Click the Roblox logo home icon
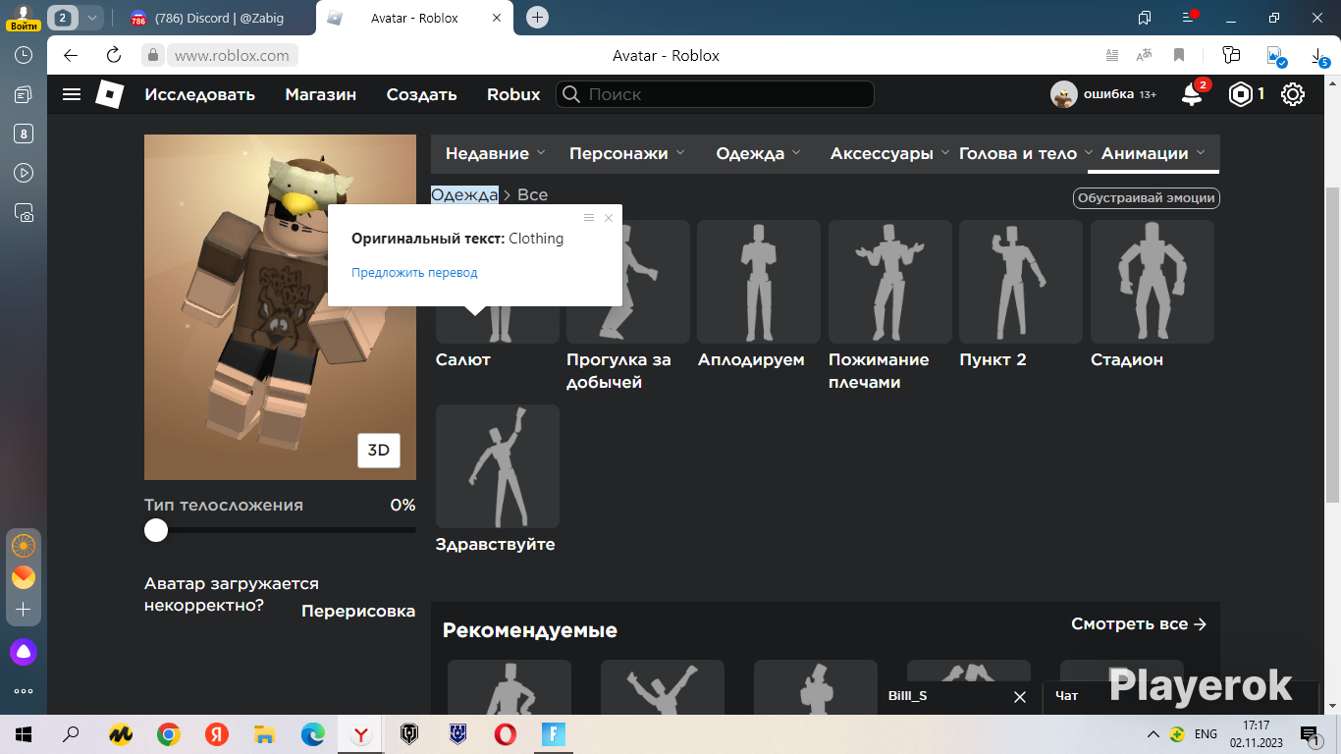 coord(109,94)
